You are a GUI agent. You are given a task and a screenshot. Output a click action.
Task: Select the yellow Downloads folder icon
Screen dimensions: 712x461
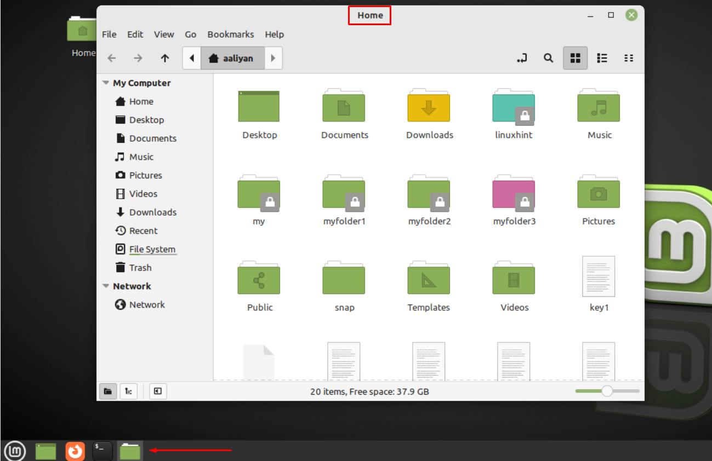click(429, 106)
